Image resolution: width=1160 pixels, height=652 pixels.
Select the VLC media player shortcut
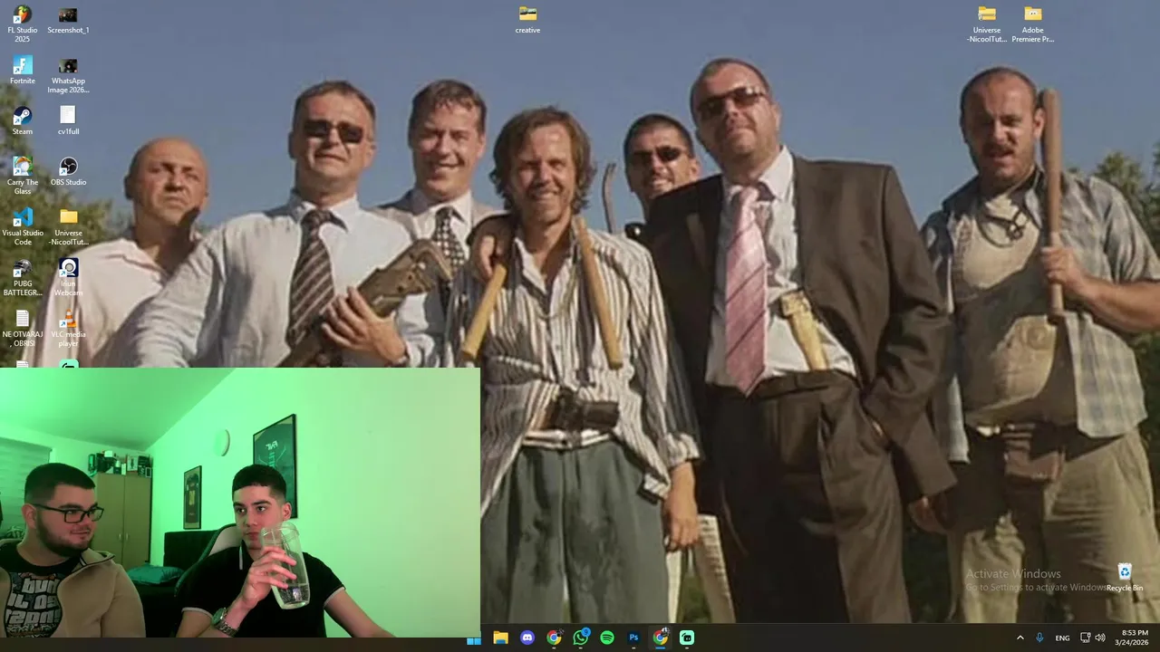68,329
